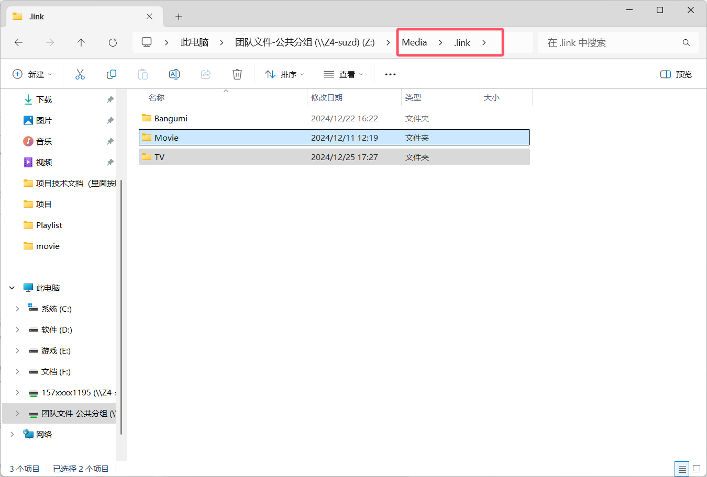
Task: Click pin icon next to 图片
Action: click(110, 120)
